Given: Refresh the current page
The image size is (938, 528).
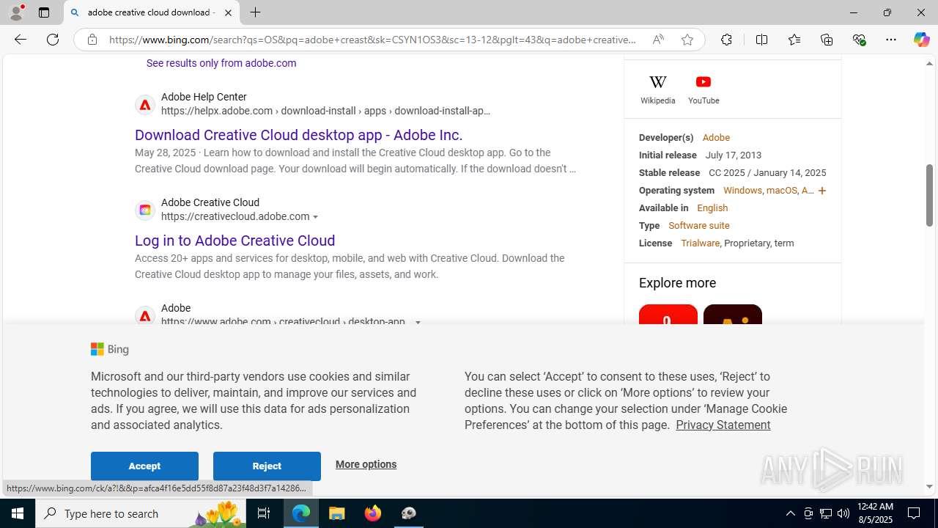Looking at the screenshot, I should pyautogui.click(x=53, y=40).
